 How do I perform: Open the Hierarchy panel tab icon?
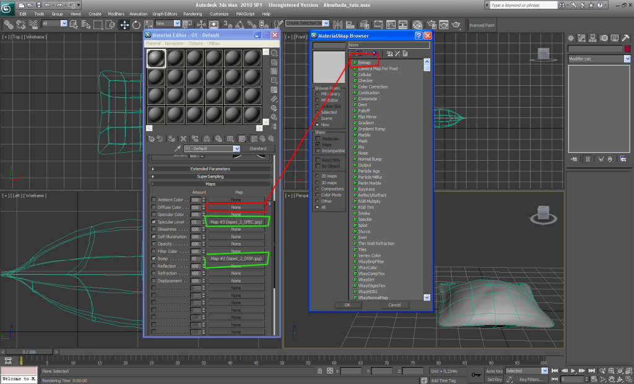click(593, 38)
